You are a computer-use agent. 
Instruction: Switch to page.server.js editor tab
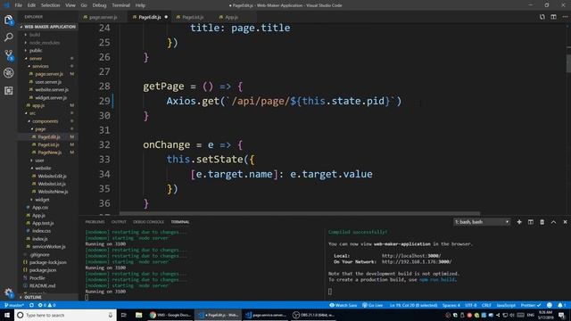(103, 17)
